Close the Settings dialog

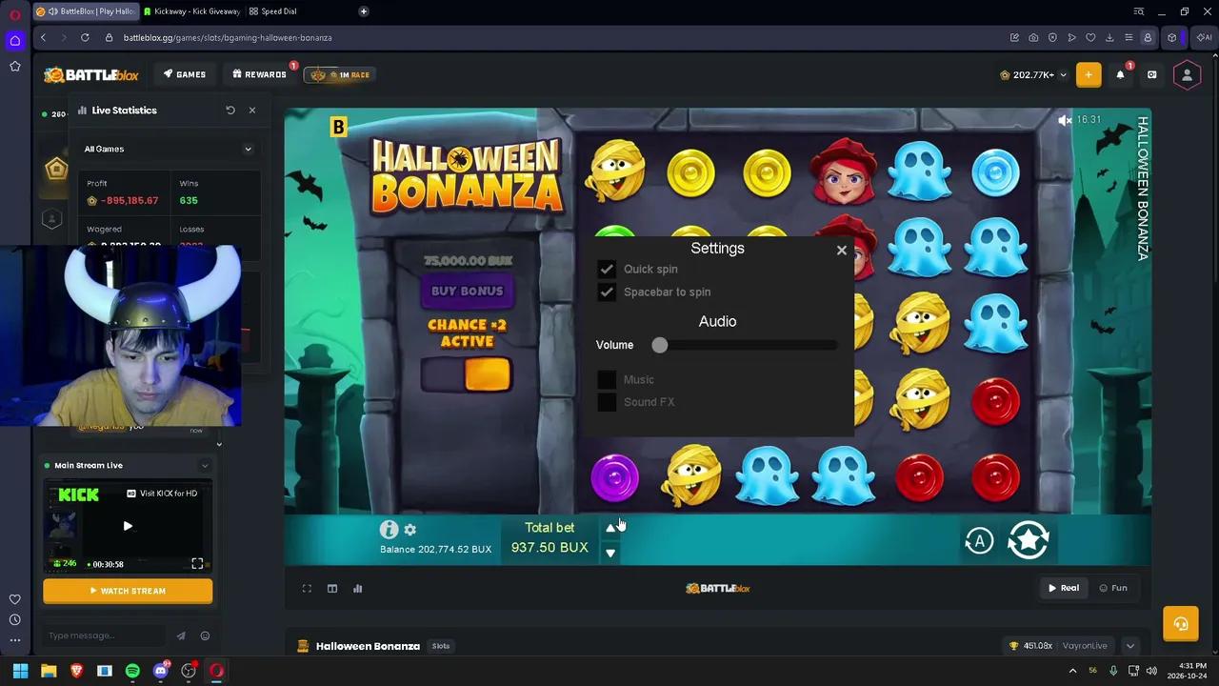(841, 251)
